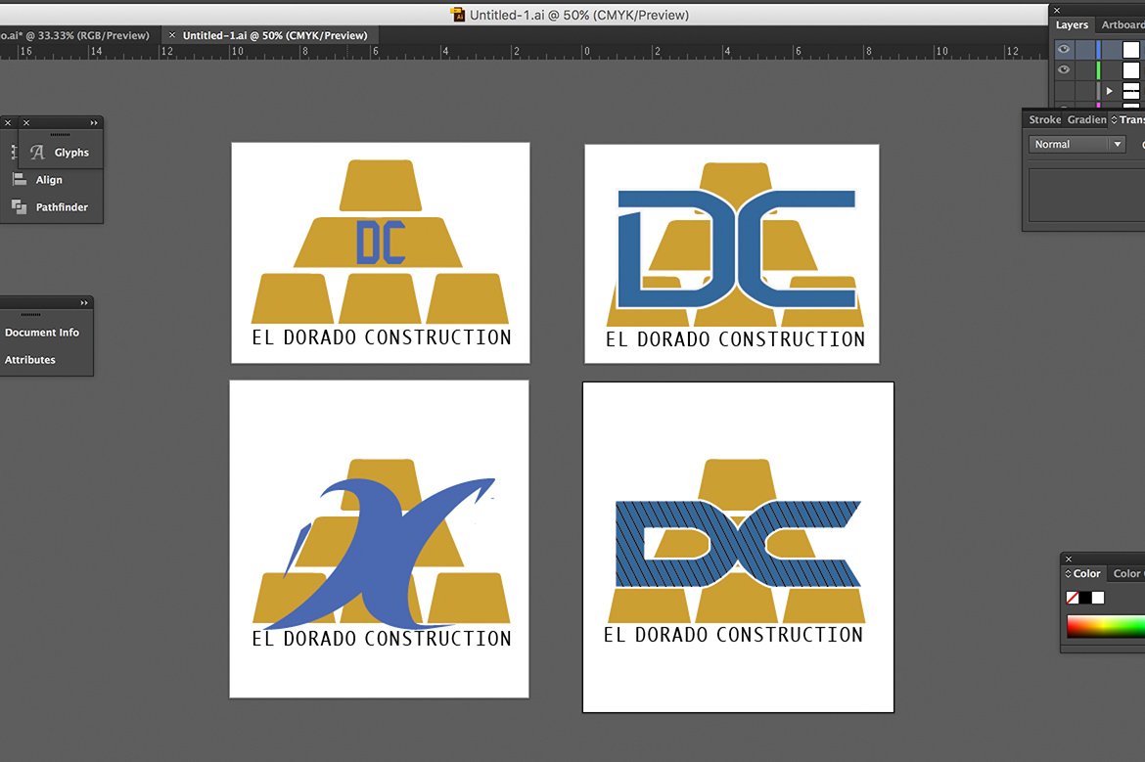Image resolution: width=1145 pixels, height=762 pixels.
Task: Close the Untitled-1.ai document tab
Action: coord(172,35)
